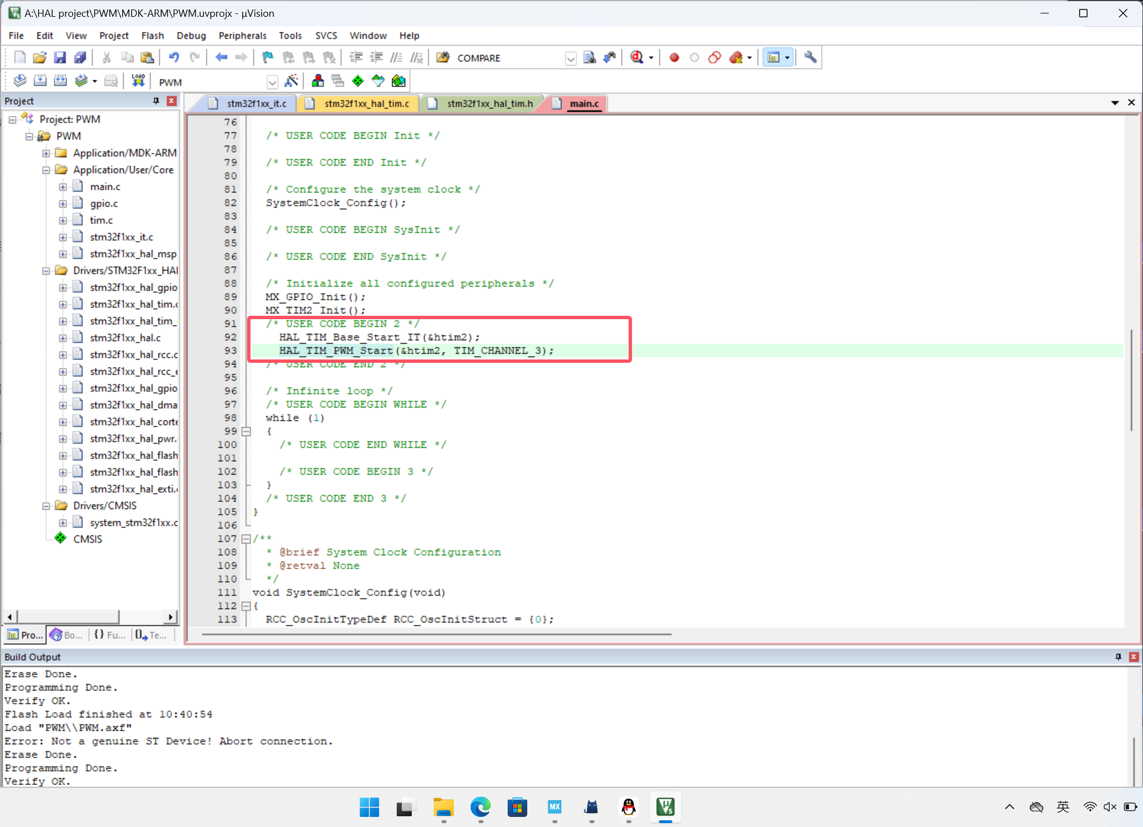1143x827 pixels.
Task: Expand the main.c tree node
Action: [63, 186]
